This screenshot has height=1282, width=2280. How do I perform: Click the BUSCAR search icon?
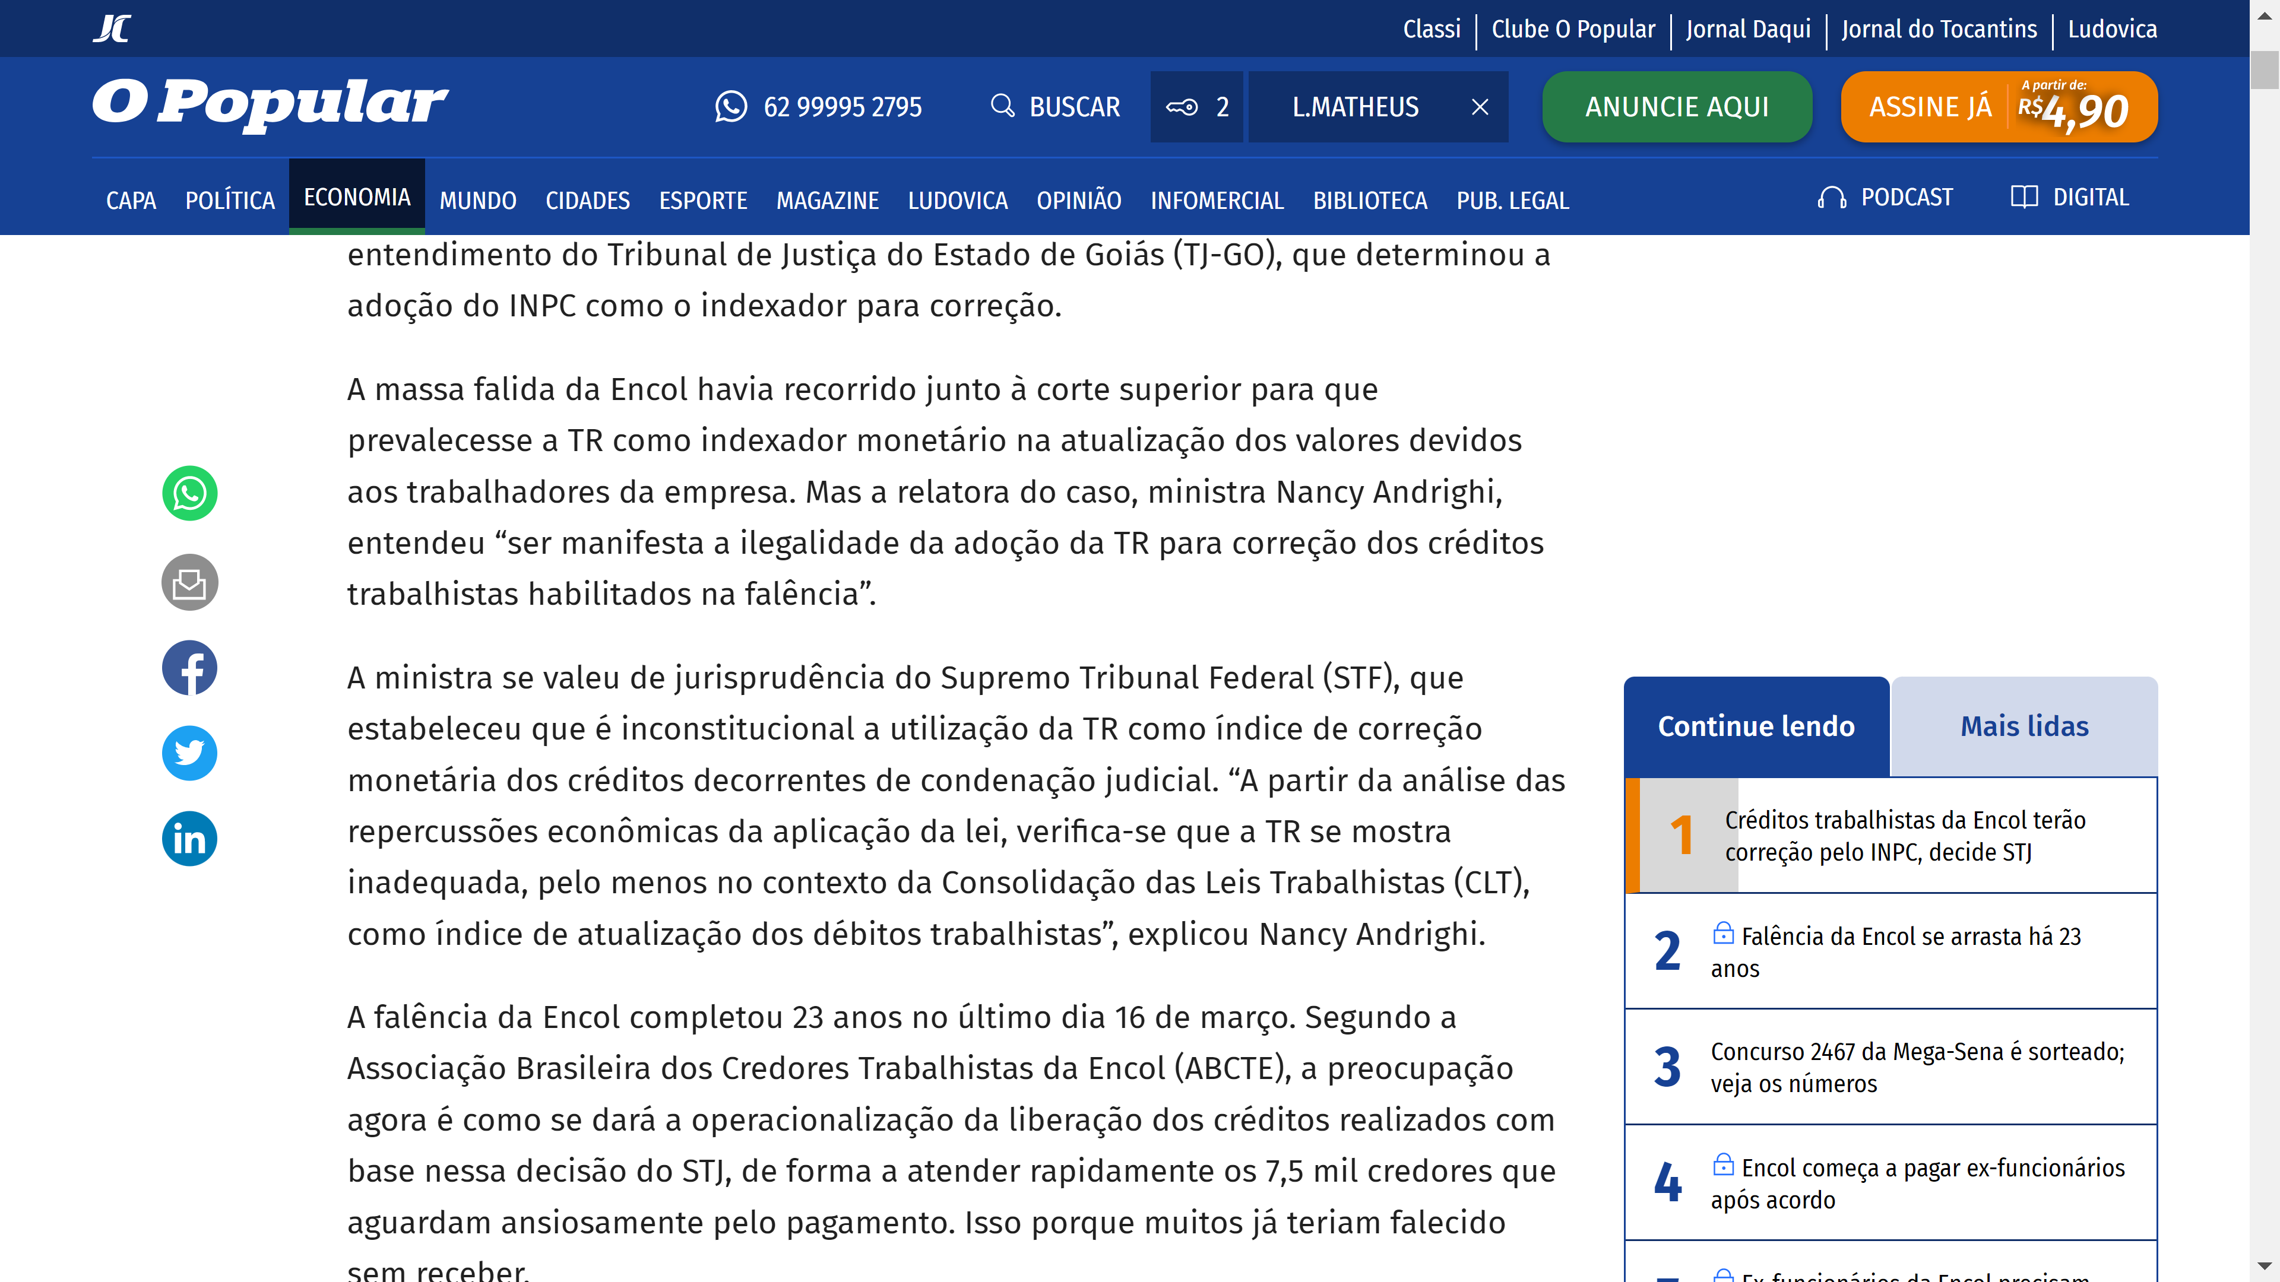coord(1003,106)
